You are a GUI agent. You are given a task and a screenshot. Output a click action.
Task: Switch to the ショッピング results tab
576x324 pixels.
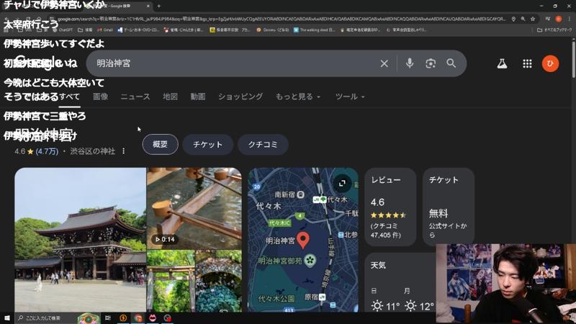tap(240, 96)
